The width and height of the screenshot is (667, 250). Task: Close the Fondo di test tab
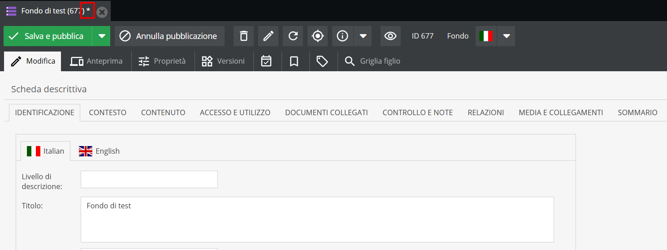[x=102, y=12]
